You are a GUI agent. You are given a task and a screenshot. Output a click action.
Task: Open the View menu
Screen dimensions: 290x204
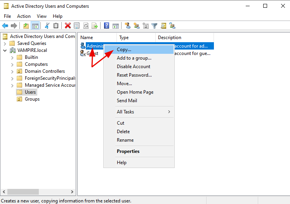pyautogui.click(x=42, y=16)
